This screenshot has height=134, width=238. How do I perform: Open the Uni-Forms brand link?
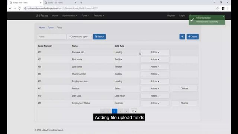(42, 16)
